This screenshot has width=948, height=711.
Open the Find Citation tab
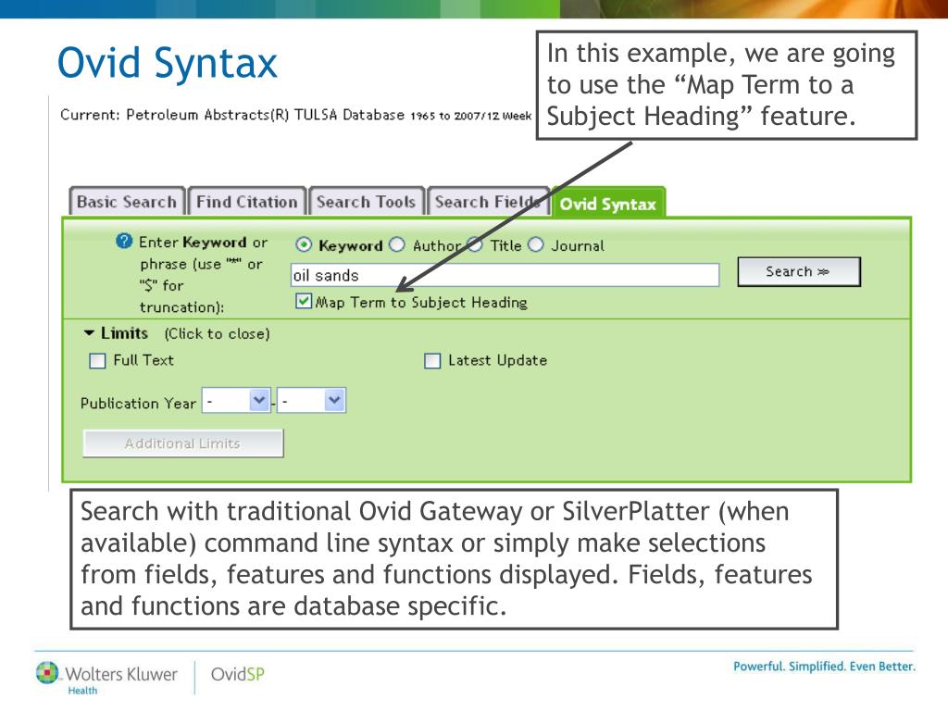pos(246,202)
